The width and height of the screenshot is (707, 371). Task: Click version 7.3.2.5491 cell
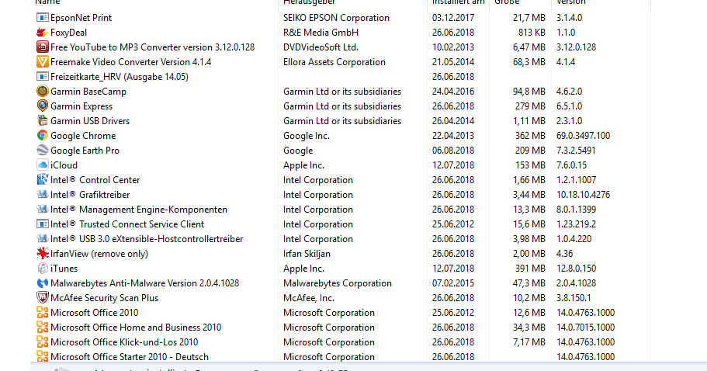click(576, 150)
